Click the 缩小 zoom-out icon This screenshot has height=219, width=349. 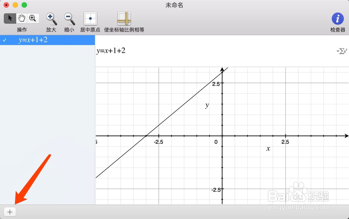[69, 18]
